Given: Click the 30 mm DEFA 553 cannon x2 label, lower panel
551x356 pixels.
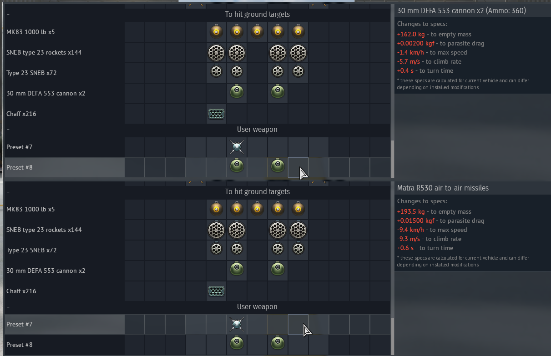Looking at the screenshot, I should [45, 271].
